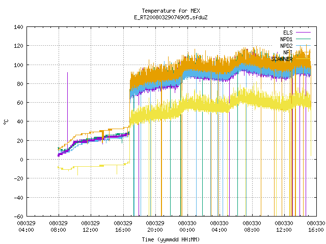Click the x-axis title 'Time (yymmdd HH:MM)'

(x=171, y=239)
